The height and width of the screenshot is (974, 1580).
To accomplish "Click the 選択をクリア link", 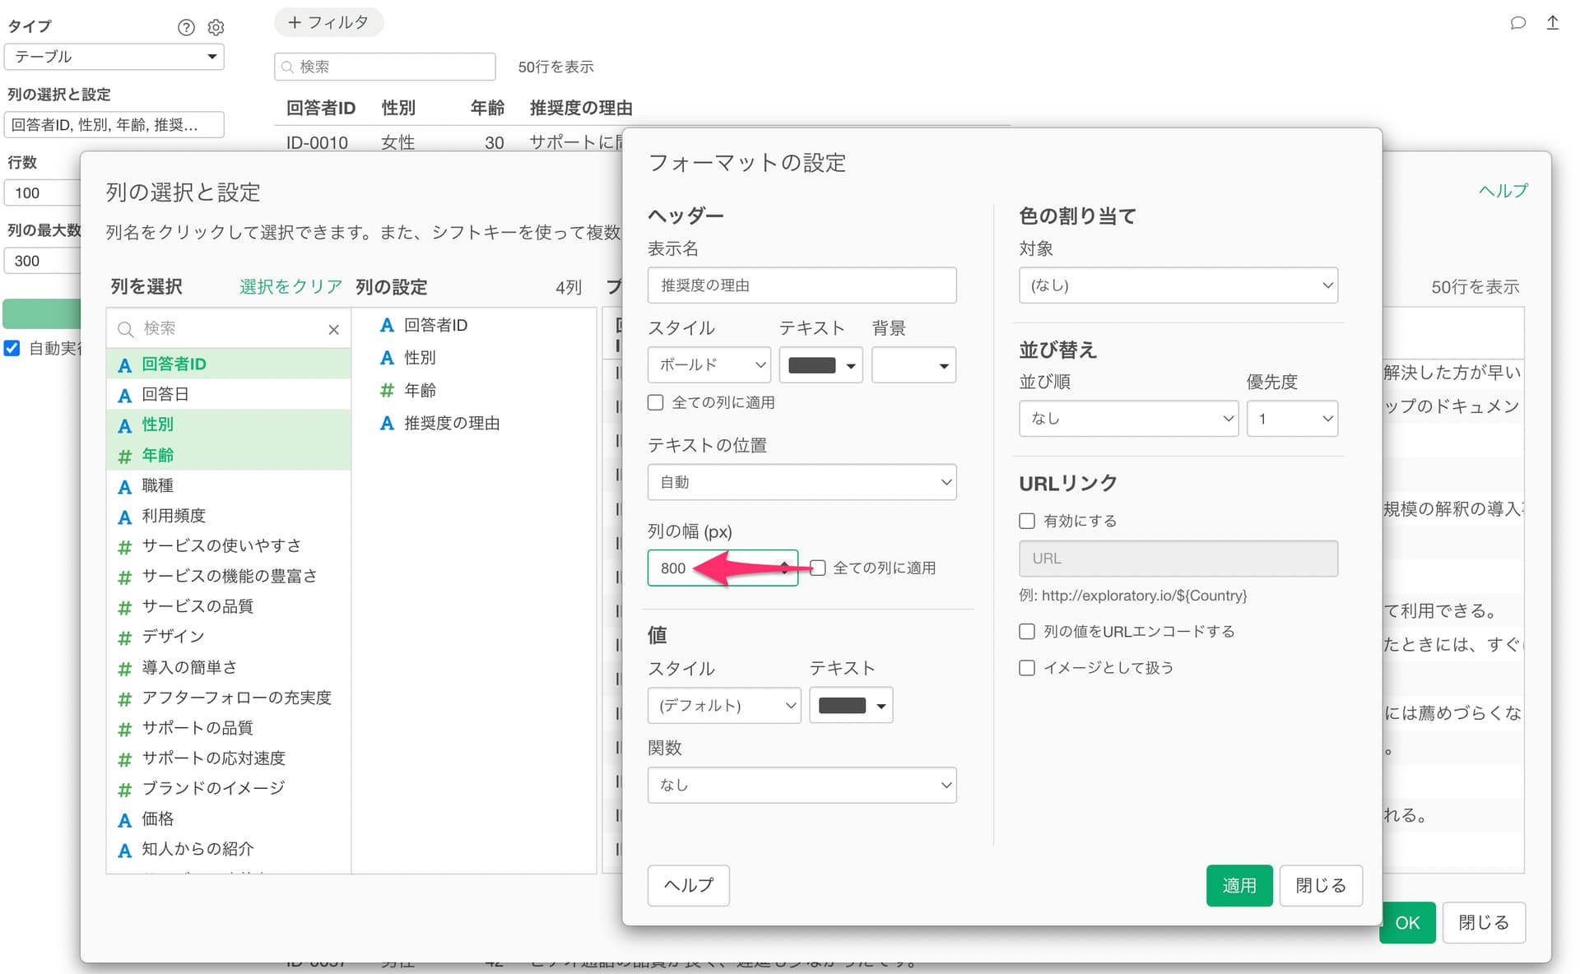I will coord(290,286).
